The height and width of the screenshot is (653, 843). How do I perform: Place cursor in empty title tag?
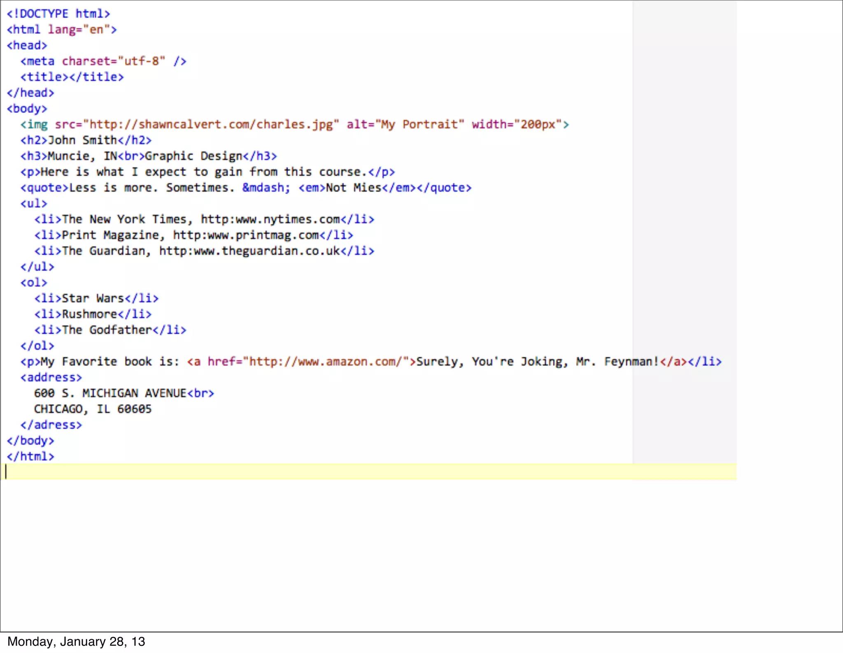pyautogui.click(x=69, y=77)
